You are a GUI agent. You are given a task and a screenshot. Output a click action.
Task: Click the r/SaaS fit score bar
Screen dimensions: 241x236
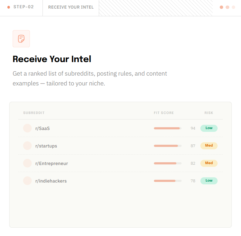point(168,128)
